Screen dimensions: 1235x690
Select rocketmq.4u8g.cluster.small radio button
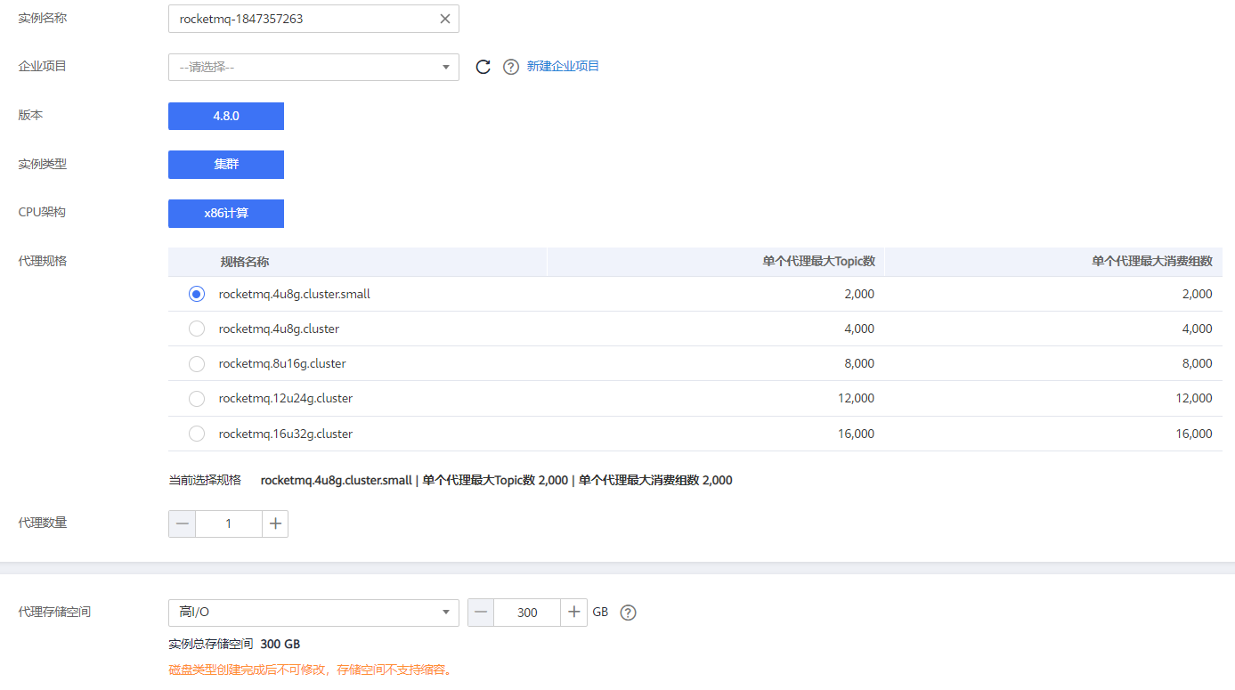pyautogui.click(x=197, y=294)
